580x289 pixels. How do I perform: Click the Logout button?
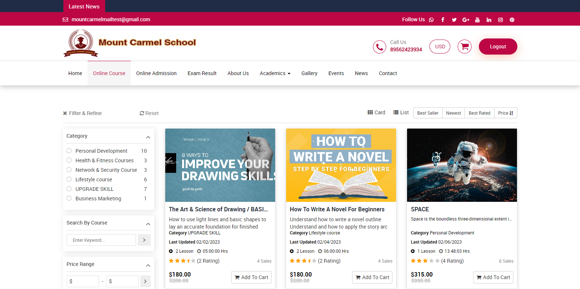click(x=498, y=47)
